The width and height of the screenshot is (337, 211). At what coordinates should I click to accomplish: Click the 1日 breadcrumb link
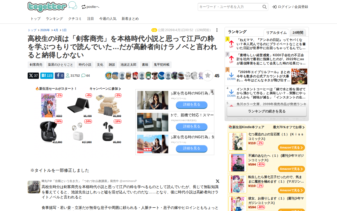pyautogui.click(x=64, y=30)
